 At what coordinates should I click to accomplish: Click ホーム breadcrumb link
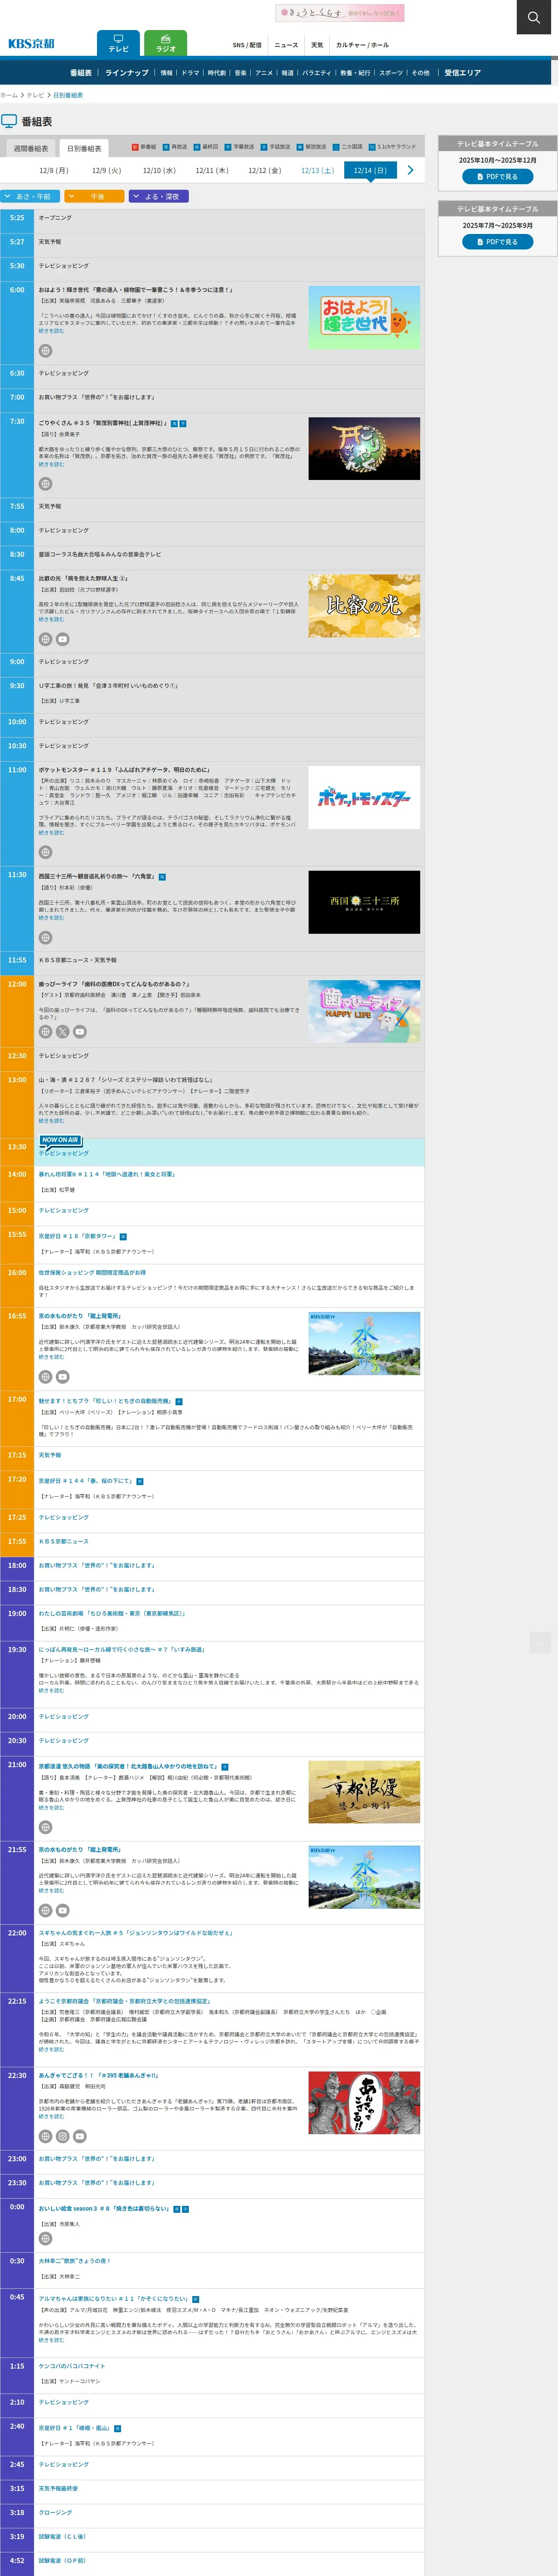click(9, 95)
